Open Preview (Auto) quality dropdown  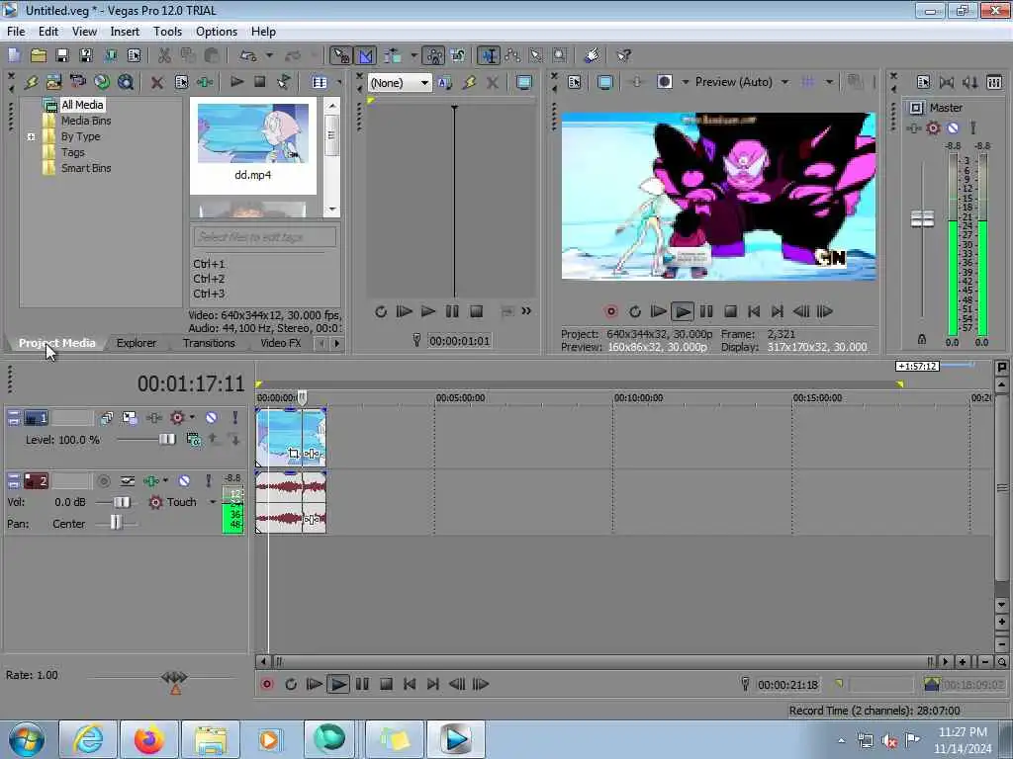coord(784,82)
